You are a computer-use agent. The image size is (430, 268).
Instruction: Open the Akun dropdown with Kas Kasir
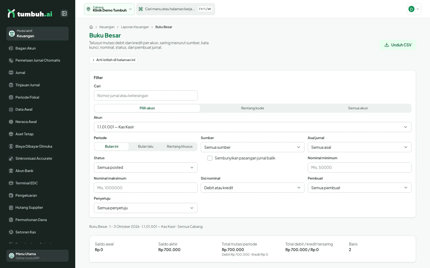(253, 127)
